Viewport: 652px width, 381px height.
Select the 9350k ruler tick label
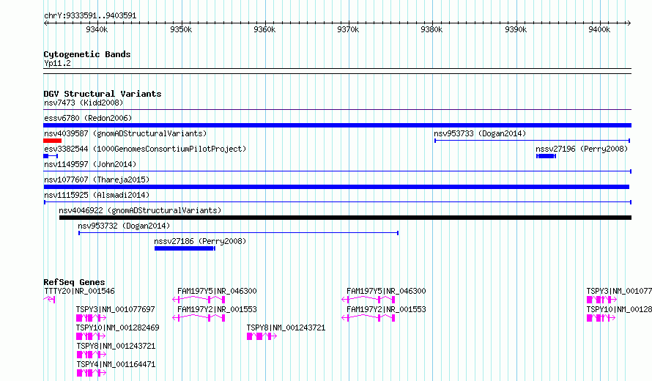(181, 29)
